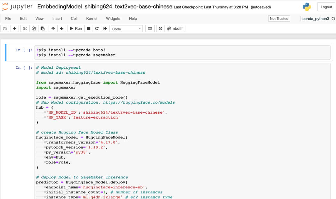Image resolution: width=336 pixels, height=199 pixels.
Task: Click the Jupyter logo
Action: 17,7
